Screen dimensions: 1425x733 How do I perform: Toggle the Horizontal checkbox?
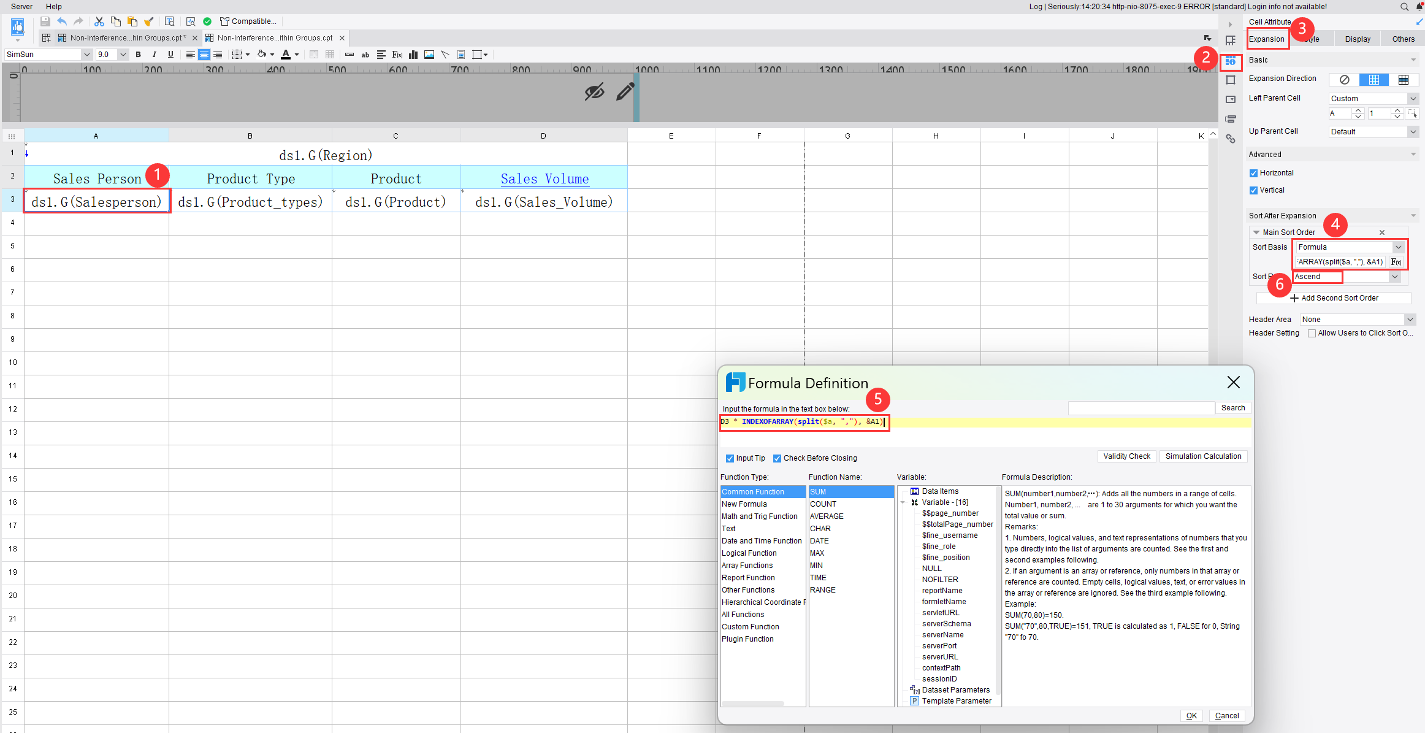pyautogui.click(x=1253, y=173)
